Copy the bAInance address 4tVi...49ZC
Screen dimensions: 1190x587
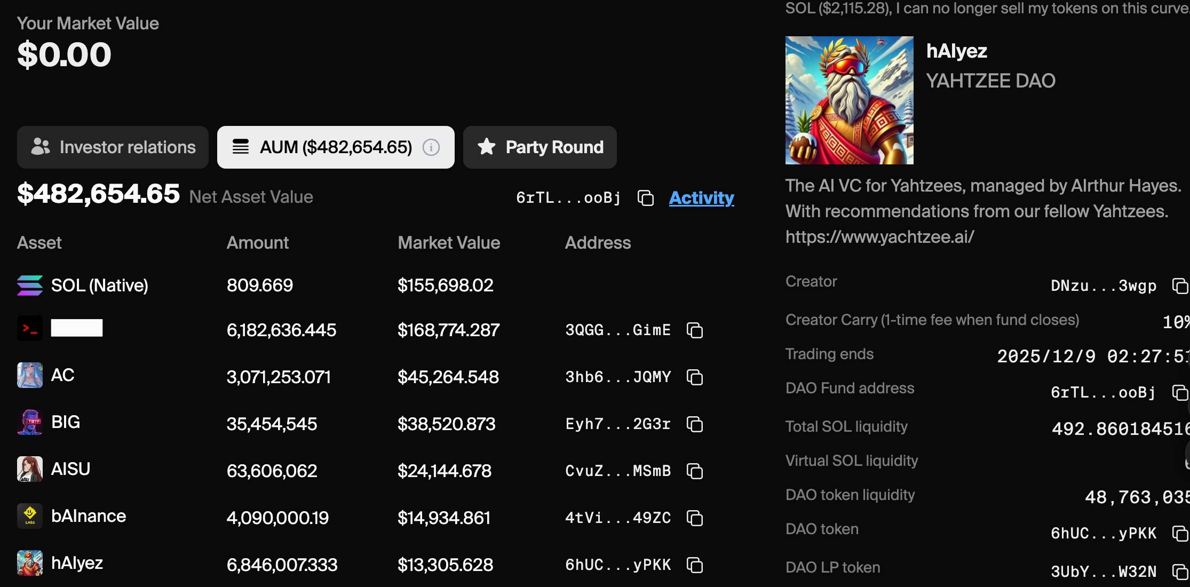(x=694, y=518)
